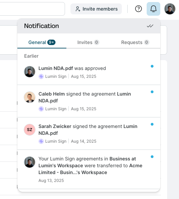The image size is (179, 199).
Task: Open the agreements transferred to Acme Limited notification
Action: (x=89, y=169)
